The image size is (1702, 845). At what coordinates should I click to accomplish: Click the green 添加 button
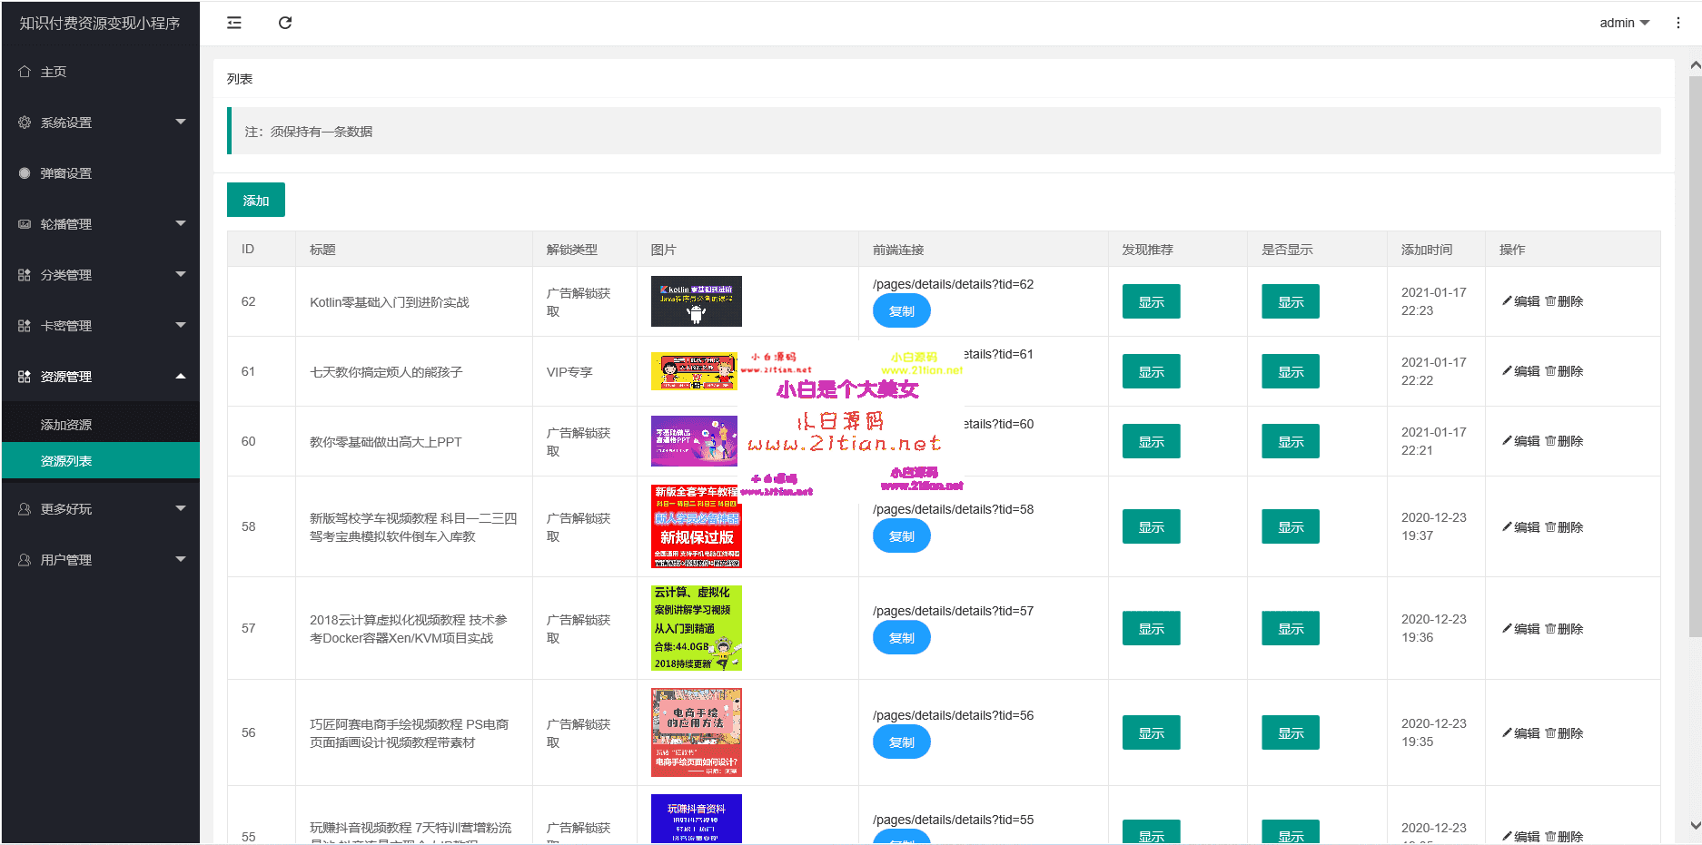255,201
